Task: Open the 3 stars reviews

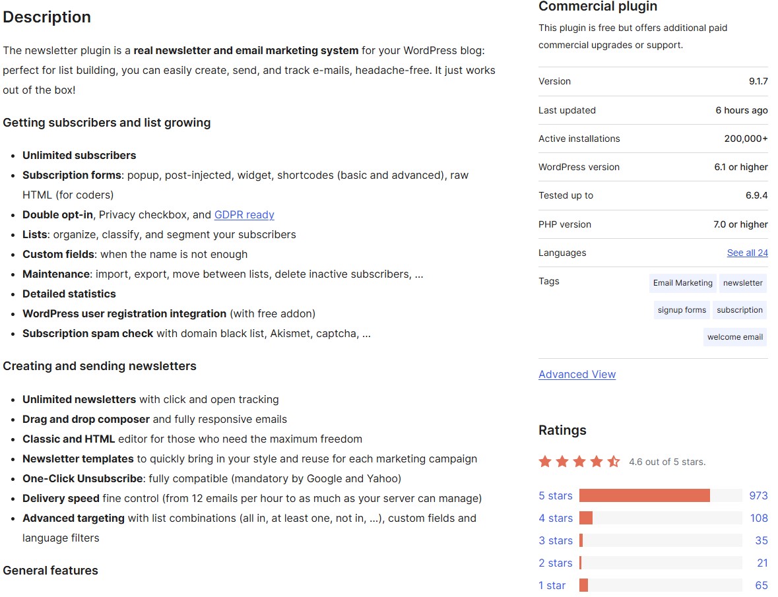Action: click(x=555, y=540)
